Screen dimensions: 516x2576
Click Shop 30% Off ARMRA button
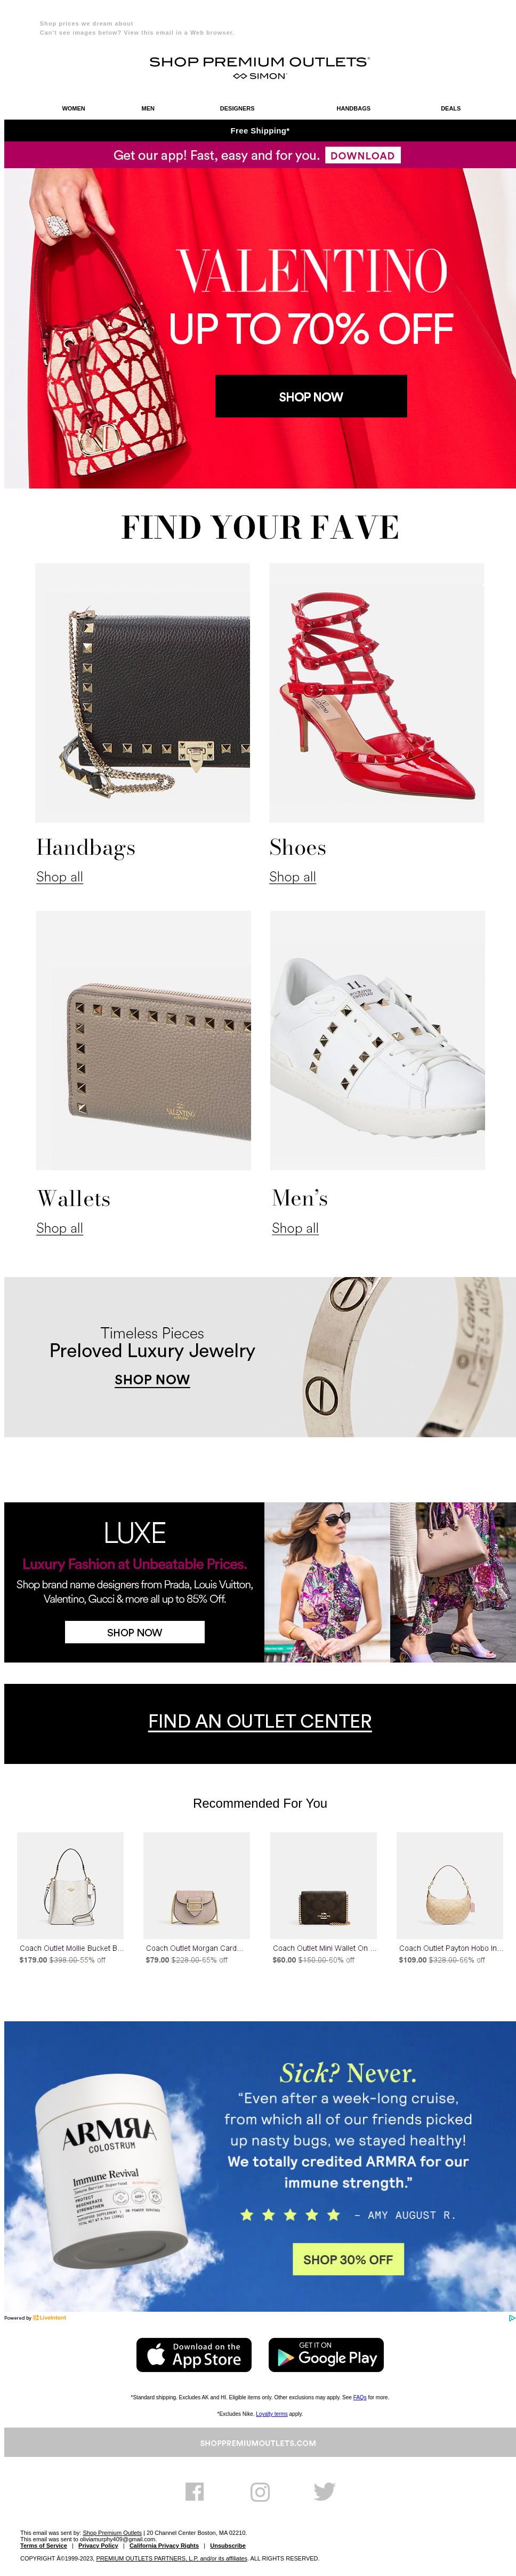(x=348, y=2259)
